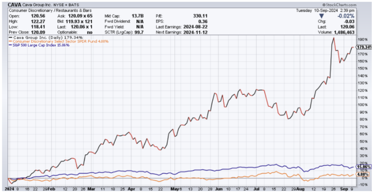This screenshot has height=193, width=375.
Task: Click the Fwd Dividend N/A value
Action: [x=140, y=21]
